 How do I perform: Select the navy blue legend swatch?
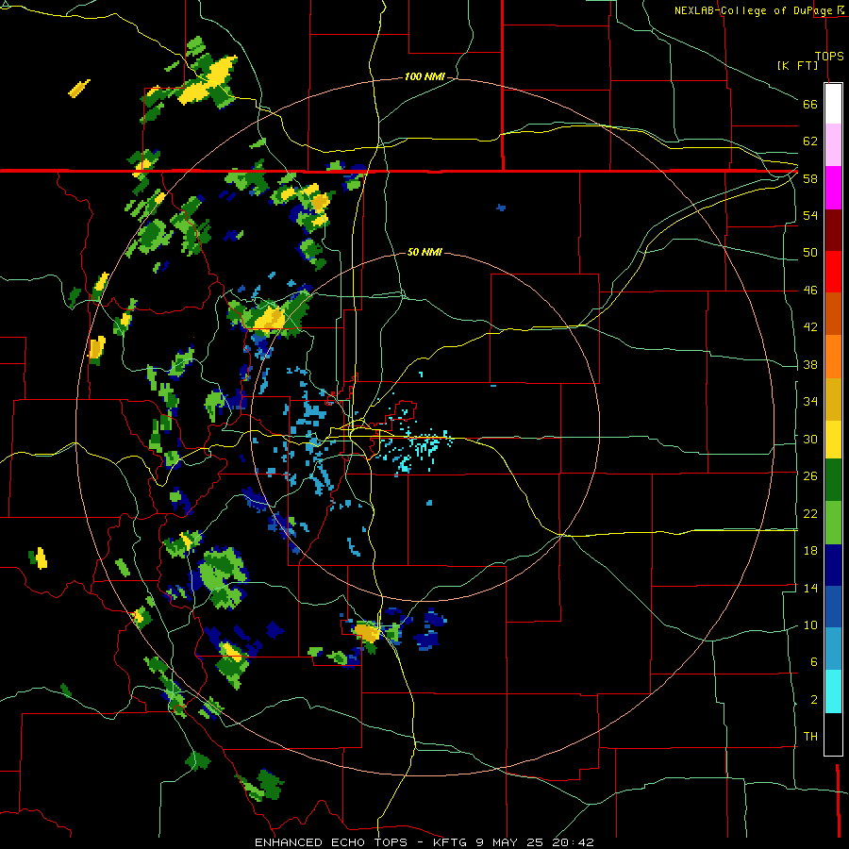click(x=833, y=565)
